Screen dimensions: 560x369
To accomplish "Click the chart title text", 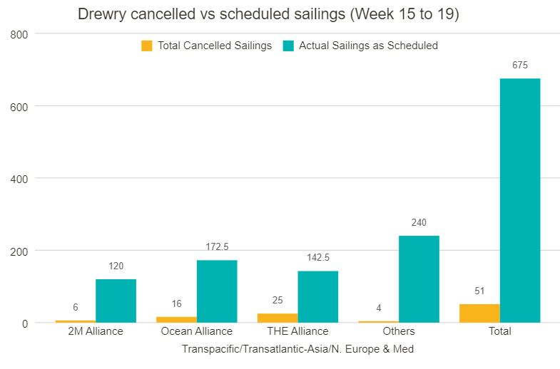I will tap(268, 14).
